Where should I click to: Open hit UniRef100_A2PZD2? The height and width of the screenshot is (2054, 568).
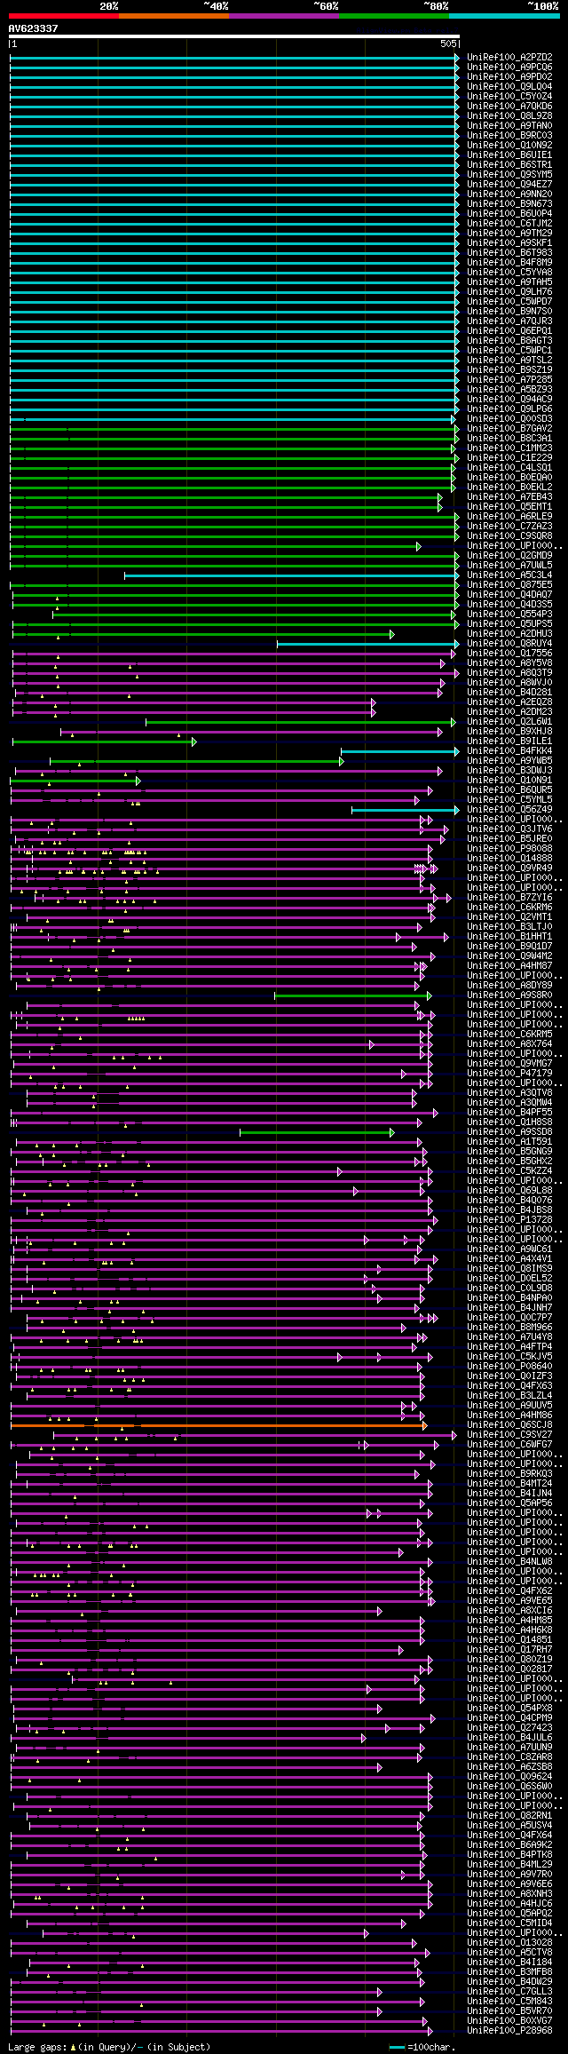pos(509,57)
